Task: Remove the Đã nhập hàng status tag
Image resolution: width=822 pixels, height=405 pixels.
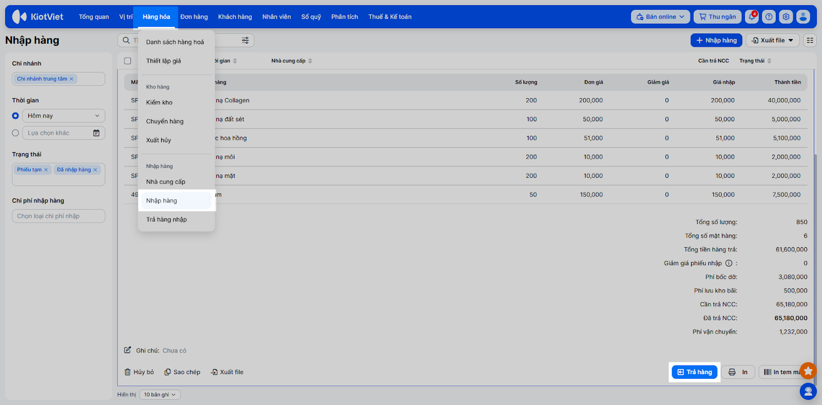Action: [95, 170]
